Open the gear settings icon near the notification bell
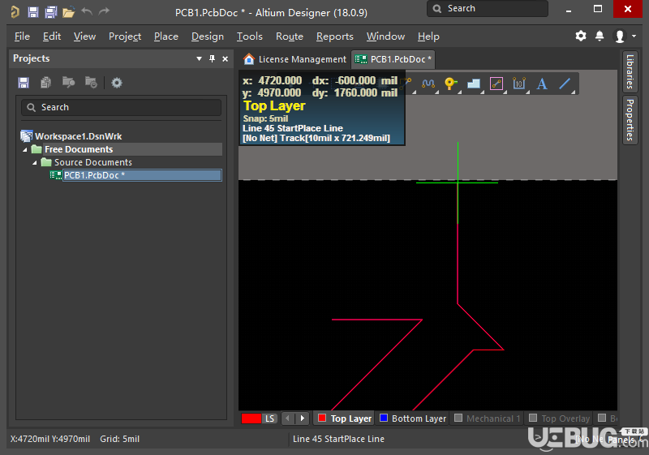 pos(581,36)
